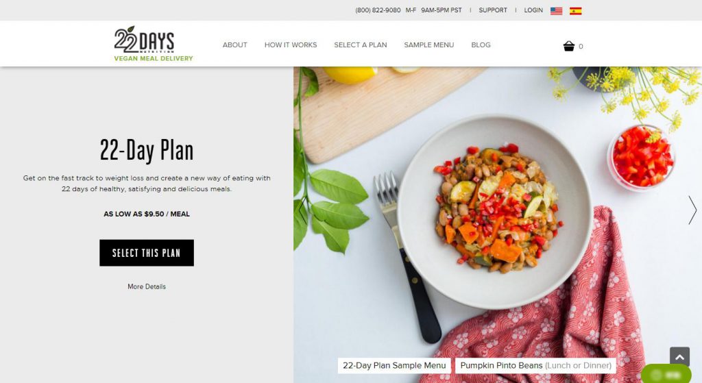Open the Blog page
The width and height of the screenshot is (702, 383).
pos(481,45)
